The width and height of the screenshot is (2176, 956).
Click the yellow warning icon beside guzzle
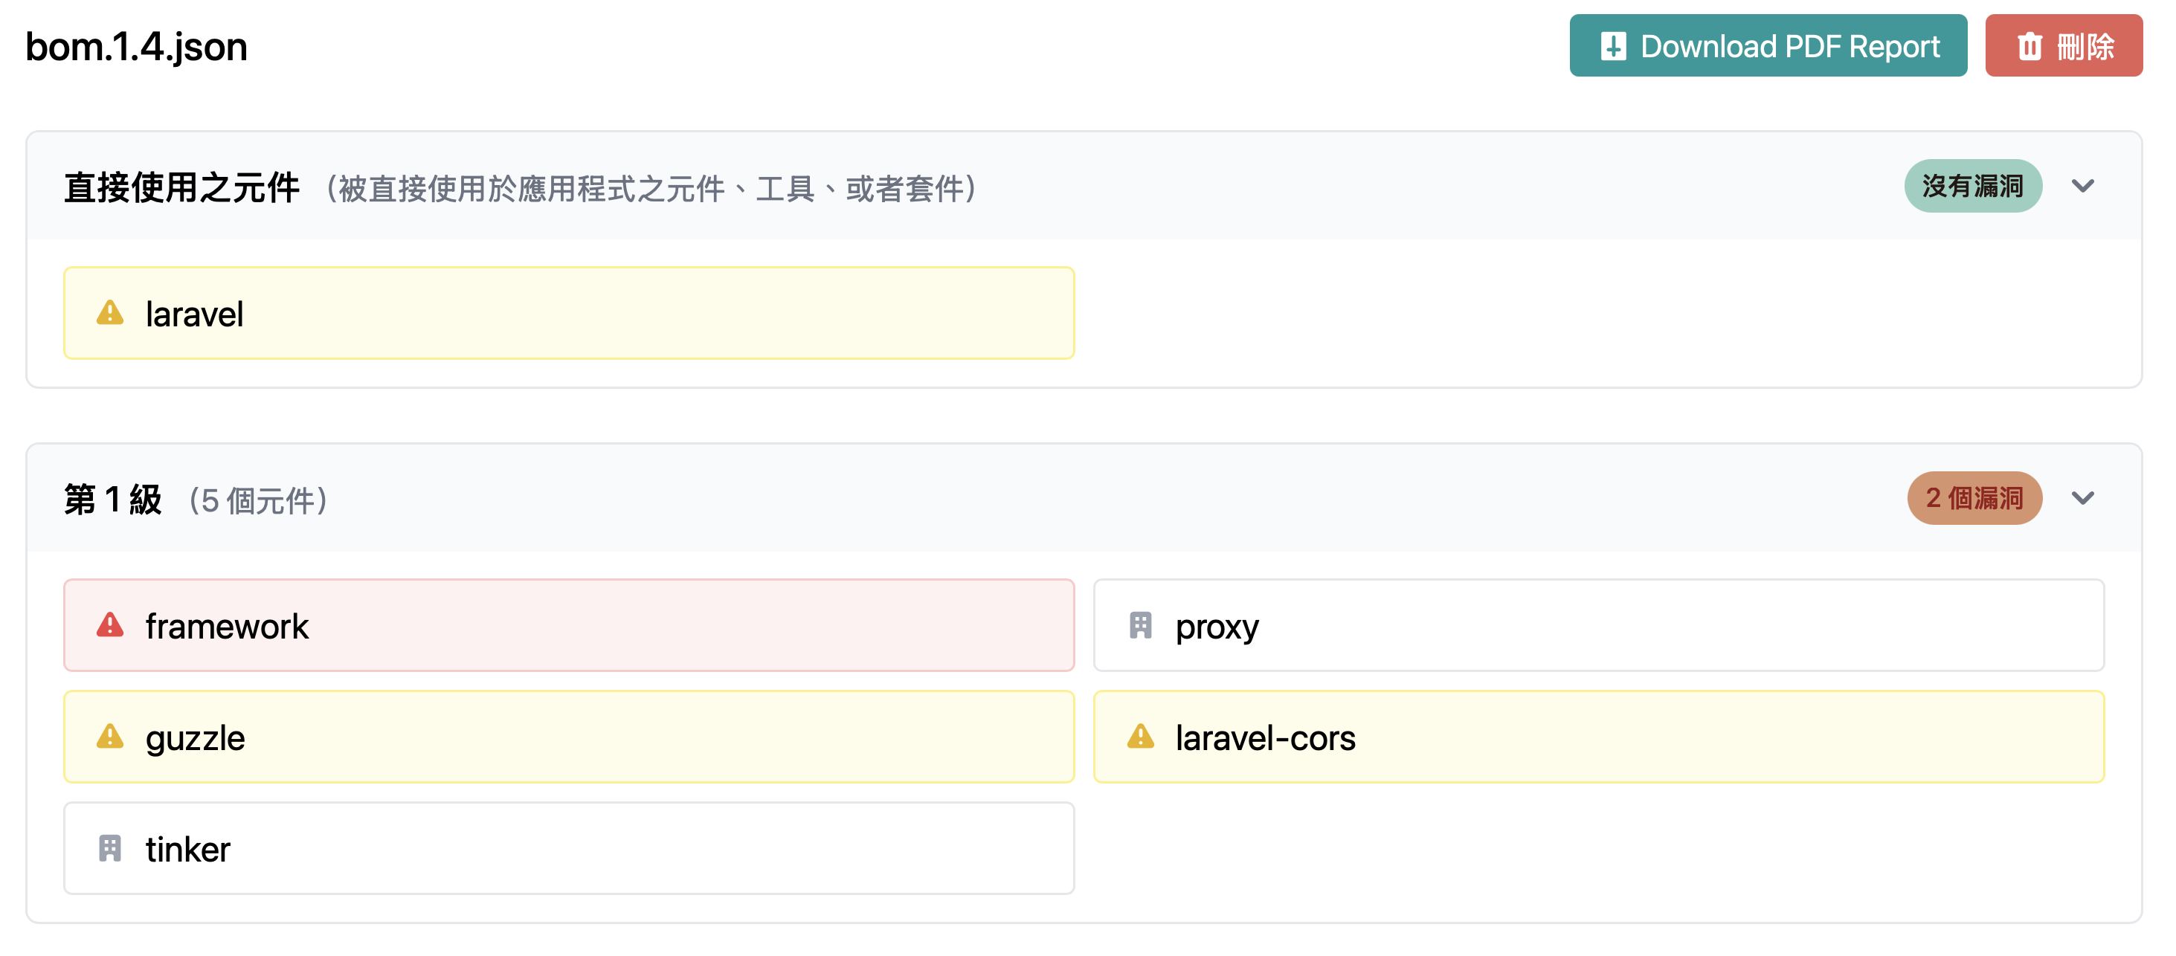pyautogui.click(x=110, y=737)
